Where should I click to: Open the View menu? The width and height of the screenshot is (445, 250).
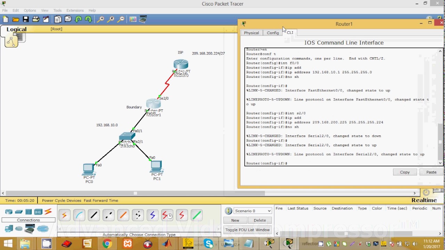tap(45, 10)
